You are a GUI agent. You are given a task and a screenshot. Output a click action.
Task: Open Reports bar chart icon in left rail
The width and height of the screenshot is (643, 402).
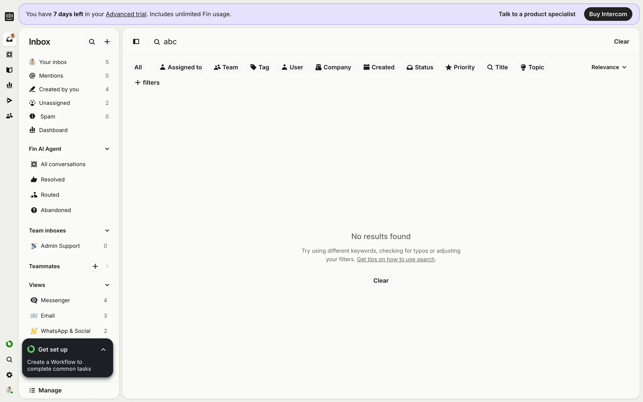9,85
